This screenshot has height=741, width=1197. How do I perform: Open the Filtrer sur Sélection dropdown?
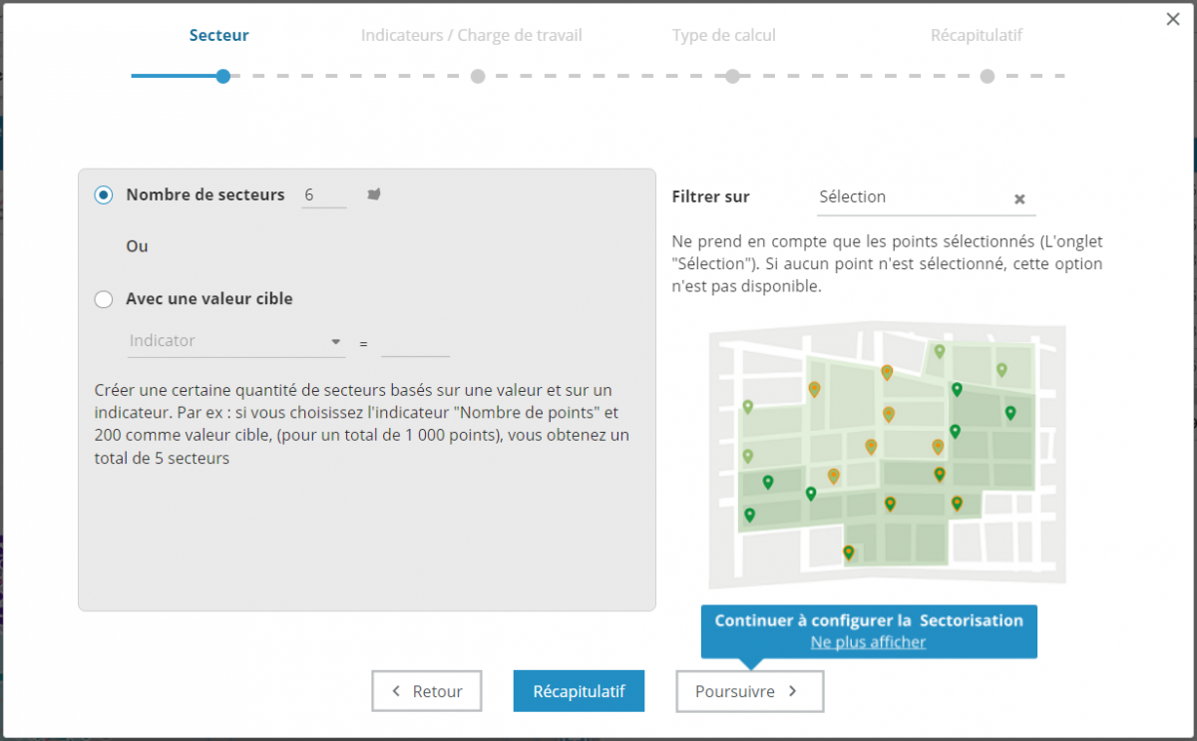click(x=913, y=197)
